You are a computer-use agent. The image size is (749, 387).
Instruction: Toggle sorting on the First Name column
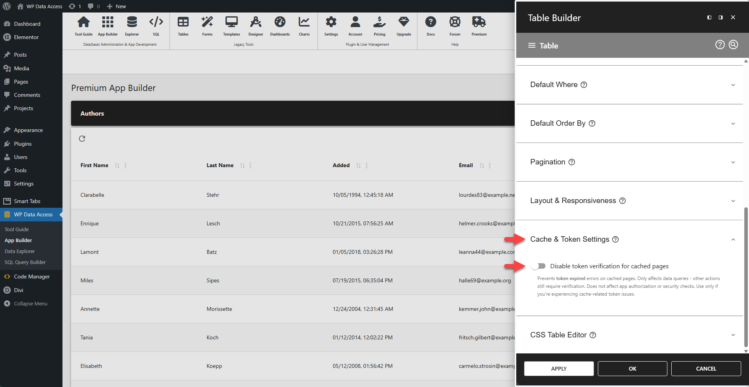click(x=117, y=165)
